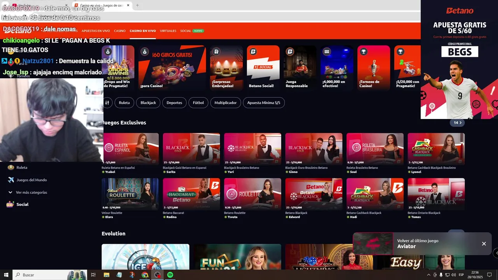Image resolution: width=498 pixels, height=280 pixels.
Task: Open the Sorpresas Embrujadas promo card
Action: point(226,68)
